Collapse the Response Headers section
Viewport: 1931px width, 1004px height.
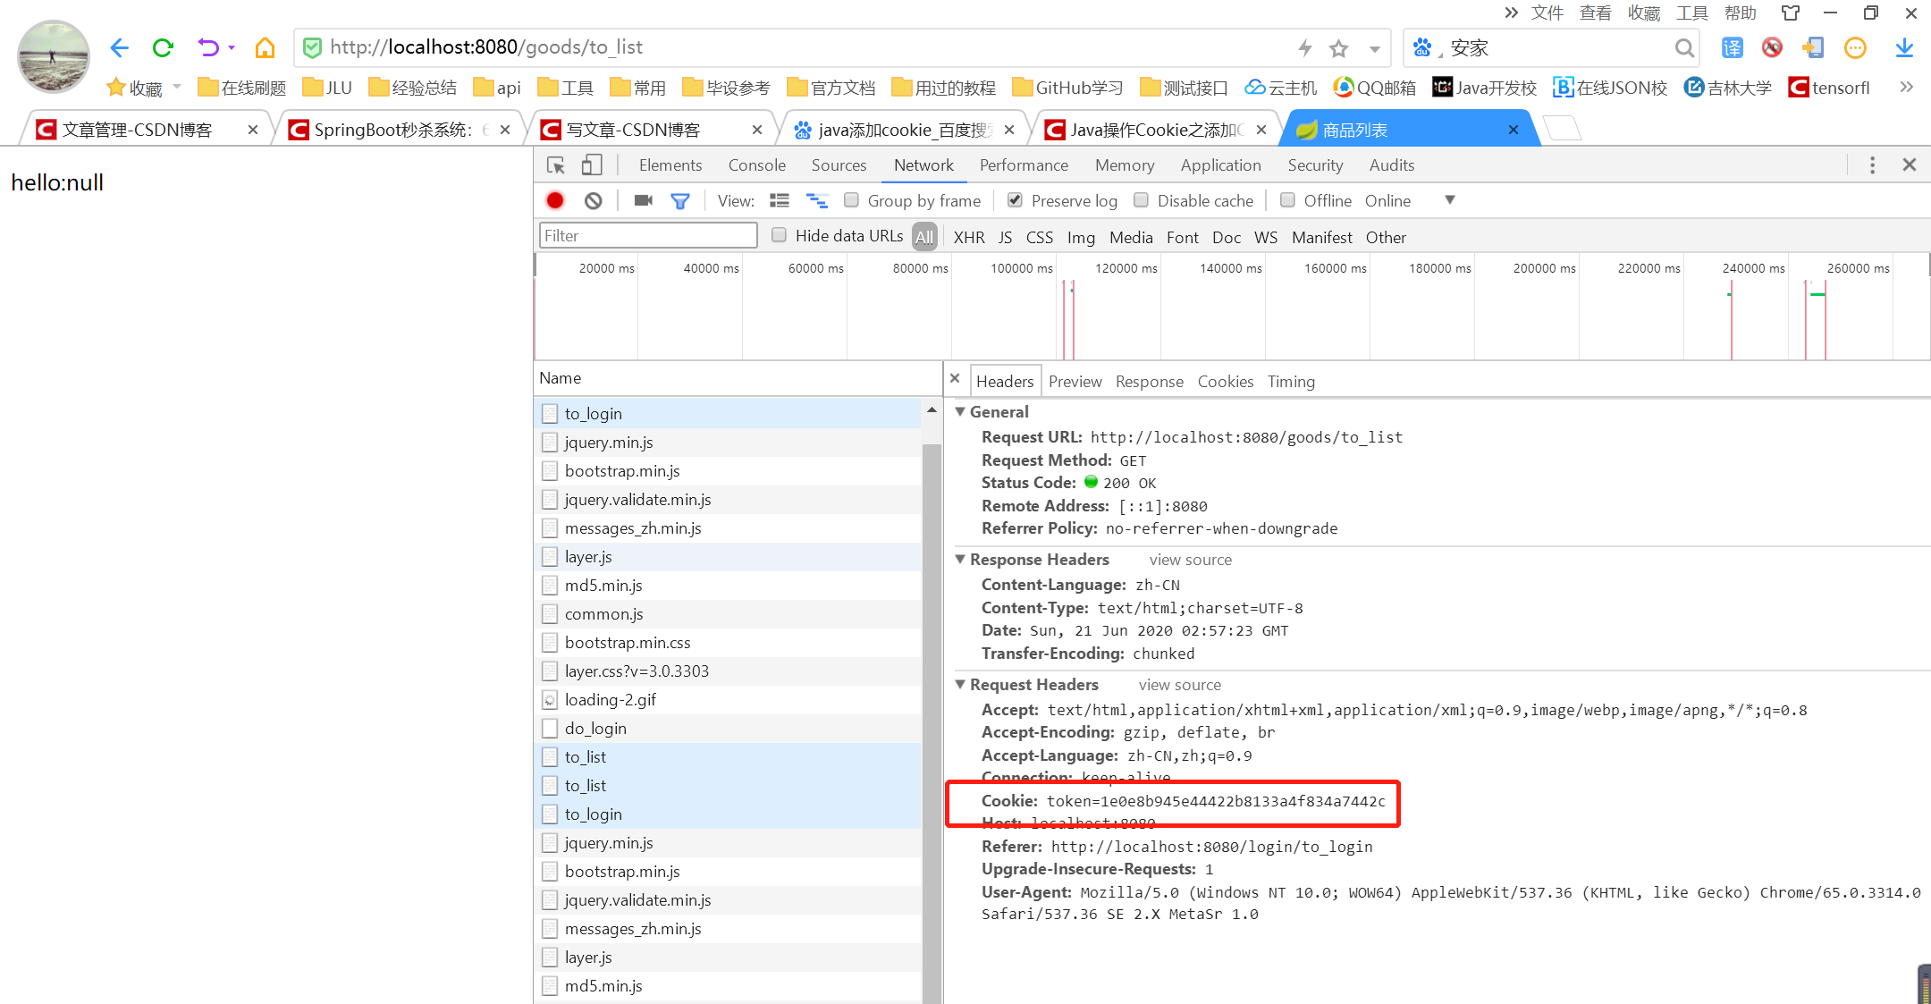[x=961, y=560]
